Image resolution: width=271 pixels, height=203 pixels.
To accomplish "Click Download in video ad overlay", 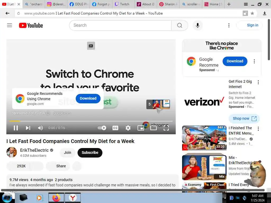I will pos(88,98).
